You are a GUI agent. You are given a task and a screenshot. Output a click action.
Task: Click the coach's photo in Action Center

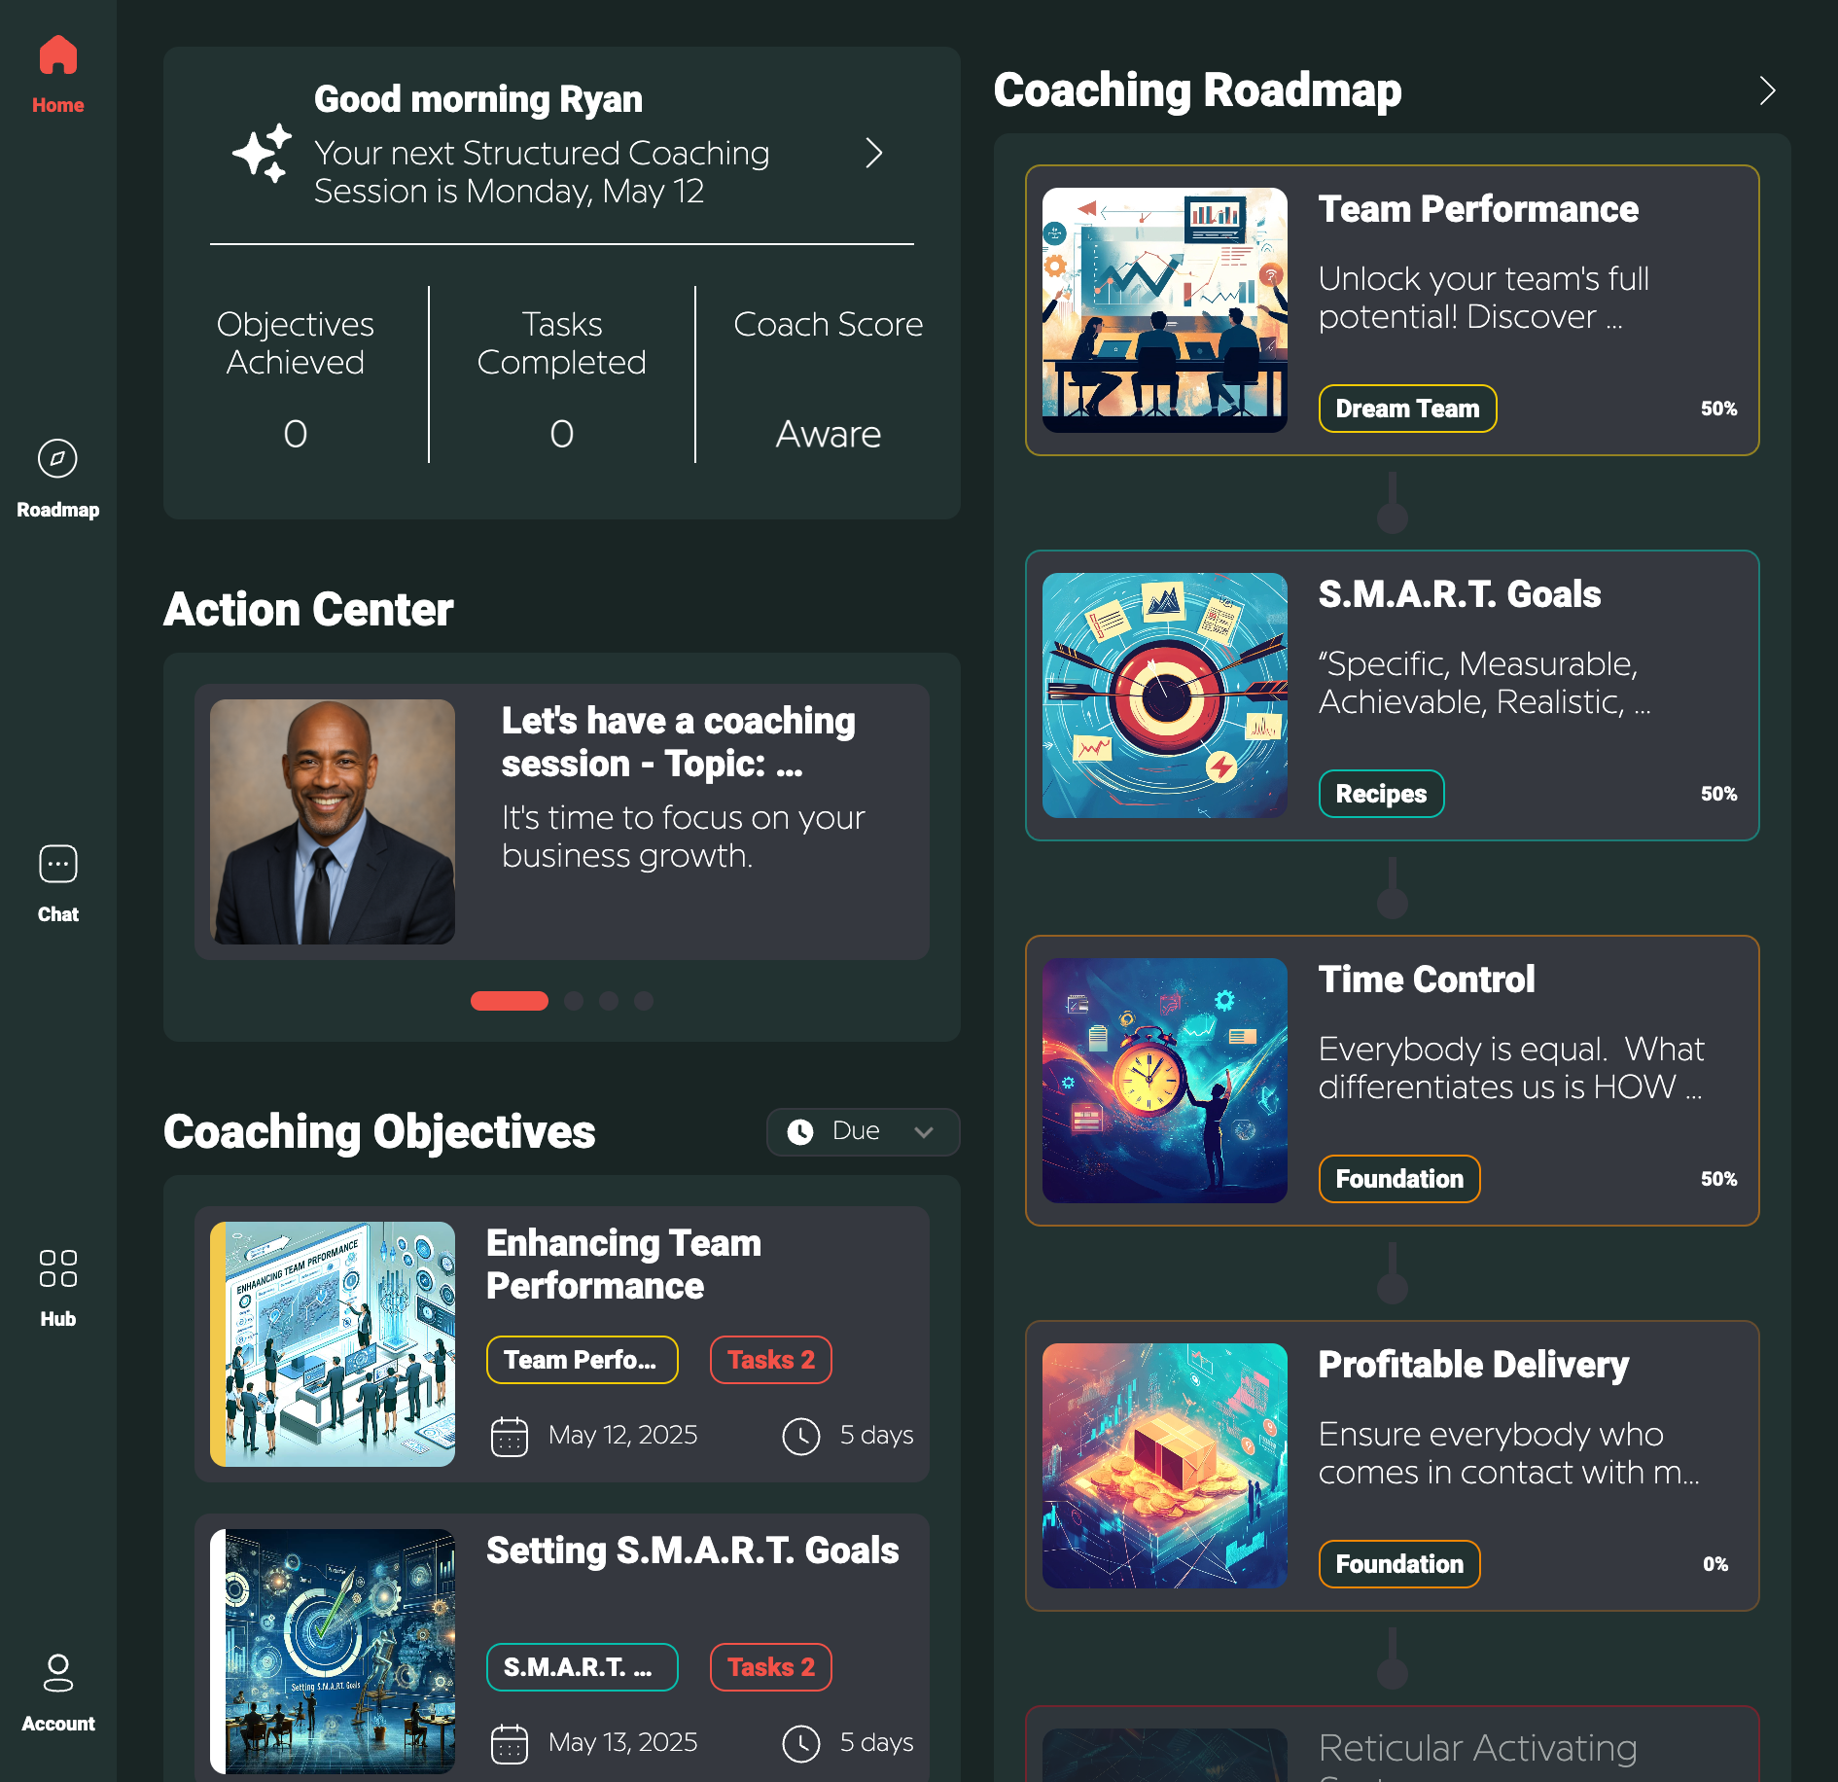tap(332, 821)
